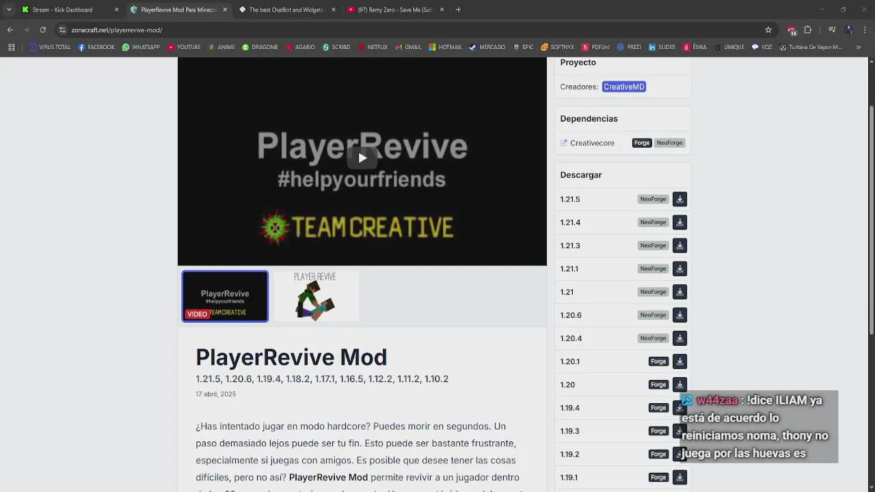Open the PDFUn! bookmark
The image size is (875, 492).
coord(595,47)
